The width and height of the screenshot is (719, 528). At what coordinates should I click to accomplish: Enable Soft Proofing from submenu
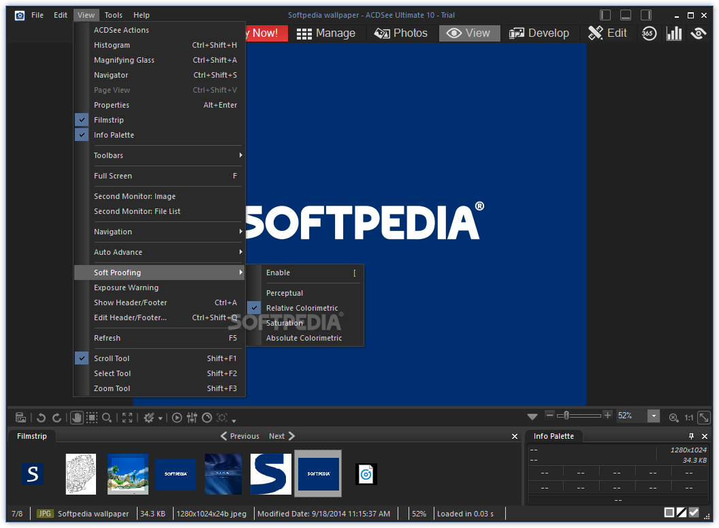[304, 273]
